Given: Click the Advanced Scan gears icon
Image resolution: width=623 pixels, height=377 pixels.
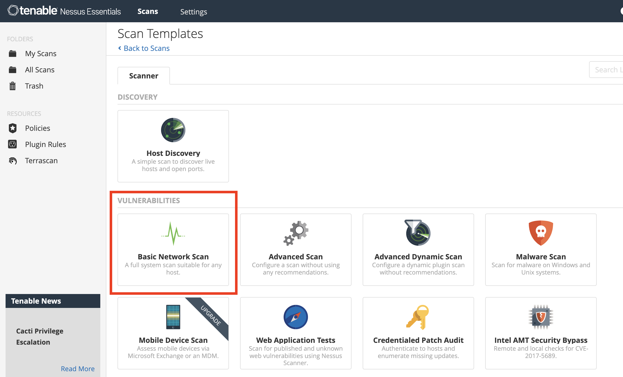Looking at the screenshot, I should pos(296,233).
